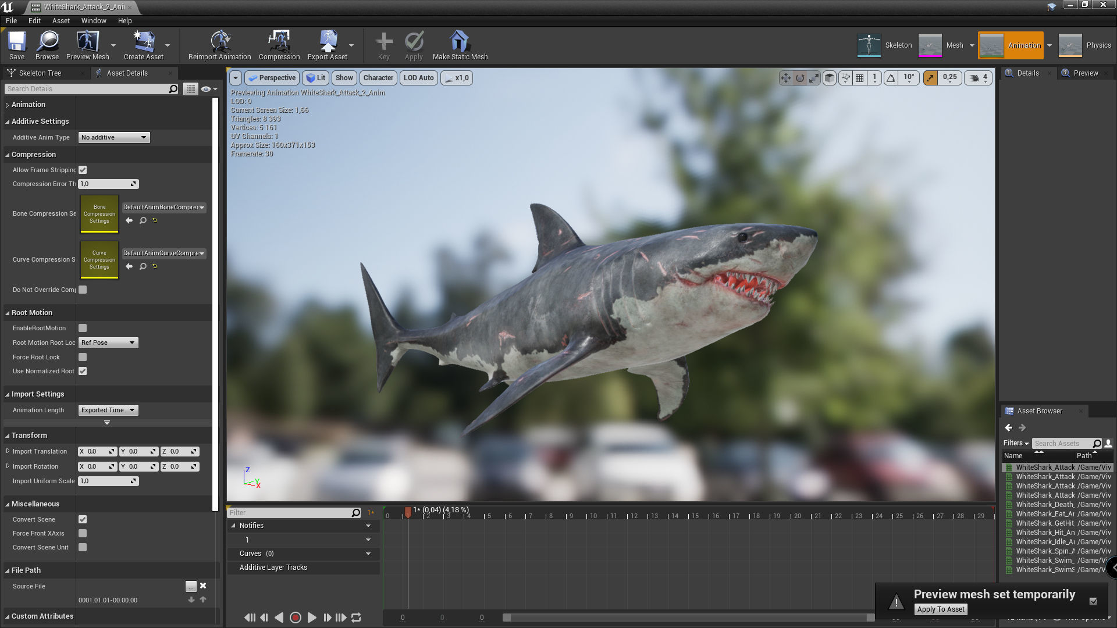The image size is (1117, 628).
Task: Open the Window menu
Action: [x=94, y=20]
